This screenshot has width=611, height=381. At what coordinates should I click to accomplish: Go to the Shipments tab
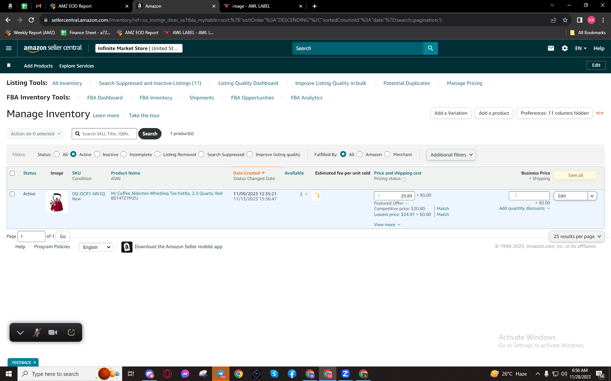point(201,98)
